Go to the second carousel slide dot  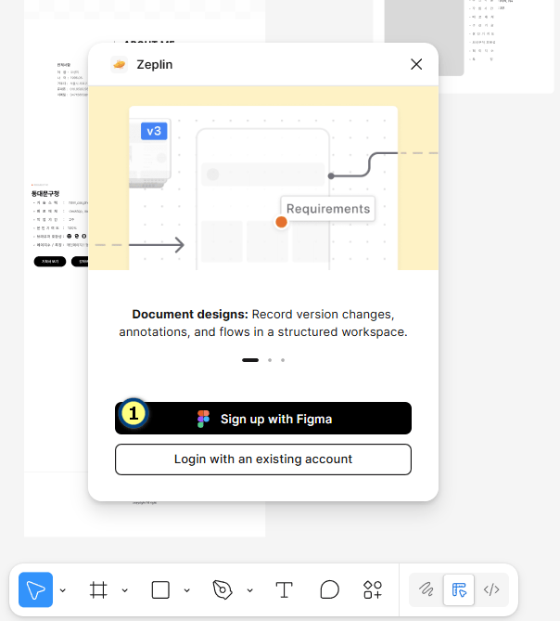(x=269, y=359)
